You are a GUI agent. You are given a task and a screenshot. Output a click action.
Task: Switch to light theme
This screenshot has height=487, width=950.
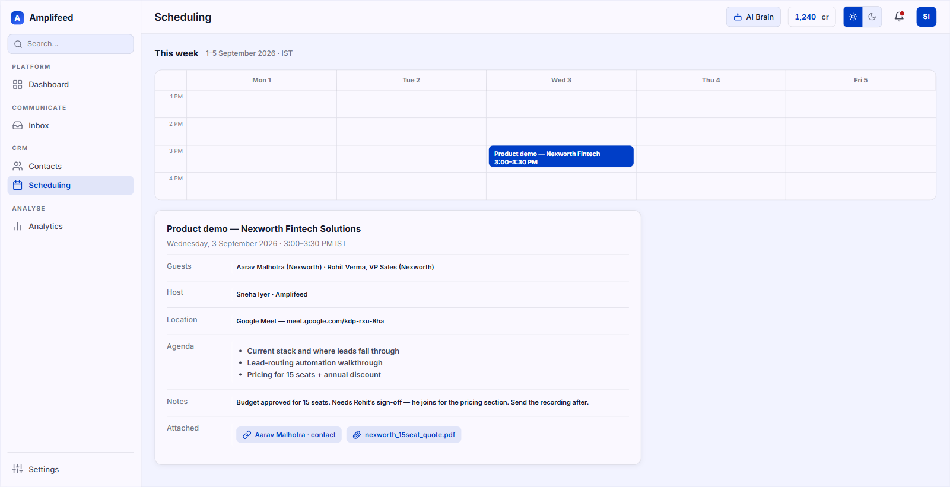point(853,17)
